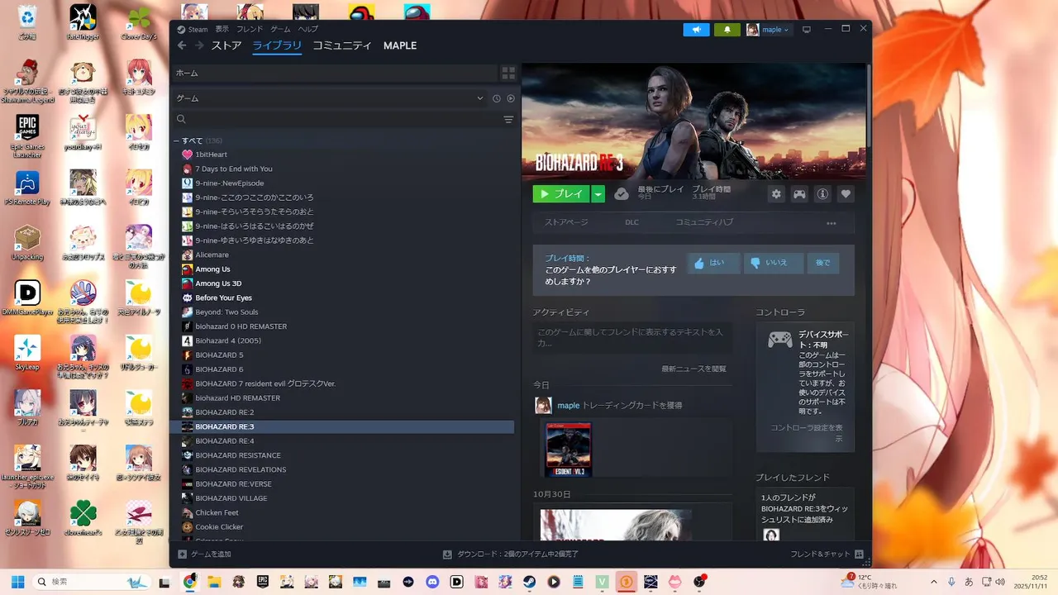Open the more options ellipsis next to コミュニティハブ

pos(832,223)
